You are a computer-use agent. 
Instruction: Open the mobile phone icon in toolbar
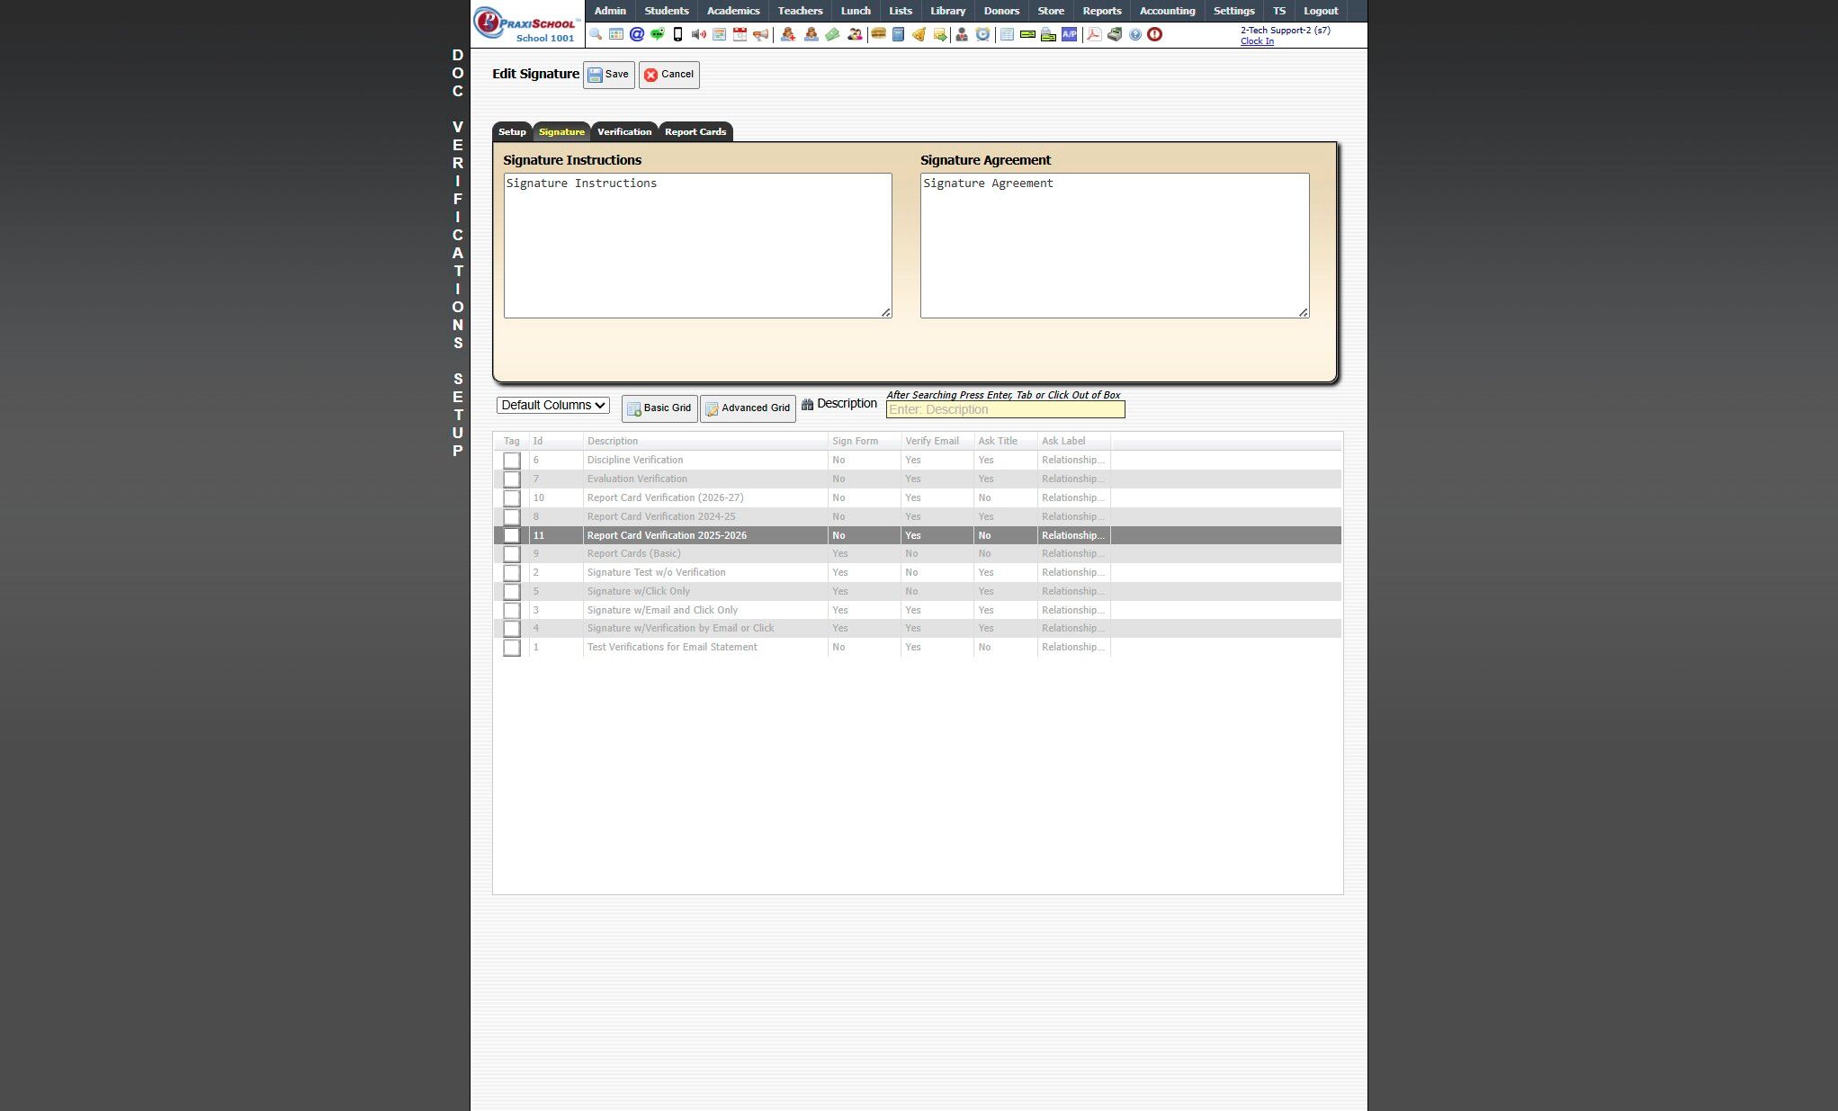[677, 34]
